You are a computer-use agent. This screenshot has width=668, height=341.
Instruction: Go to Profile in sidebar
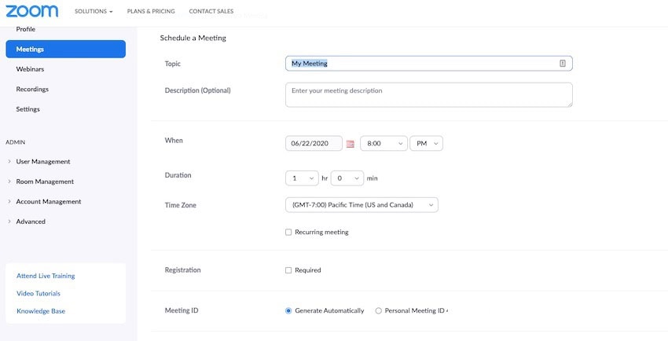tap(26, 29)
